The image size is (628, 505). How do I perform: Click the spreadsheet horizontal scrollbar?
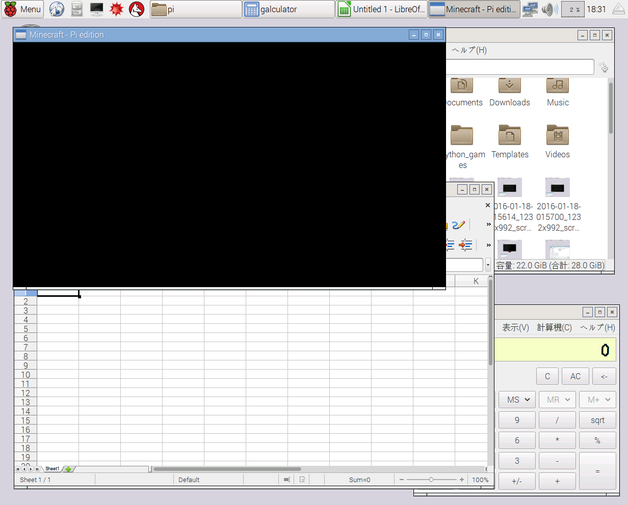(227, 469)
